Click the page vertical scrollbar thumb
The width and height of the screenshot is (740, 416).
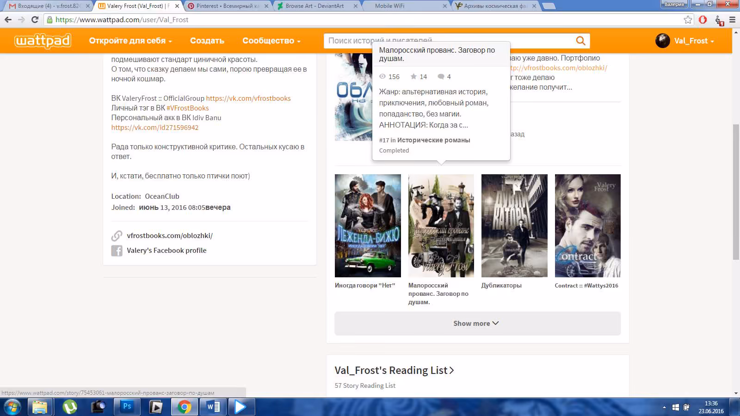(x=736, y=192)
